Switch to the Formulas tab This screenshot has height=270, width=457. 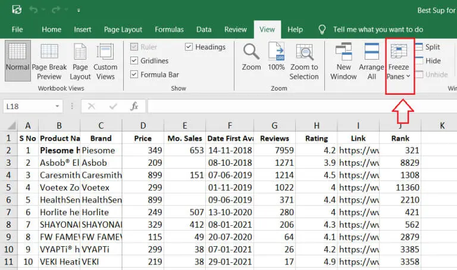tap(169, 29)
